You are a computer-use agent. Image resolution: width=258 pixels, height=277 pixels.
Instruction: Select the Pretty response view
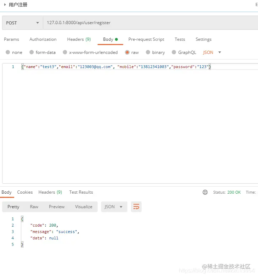coord(13,207)
